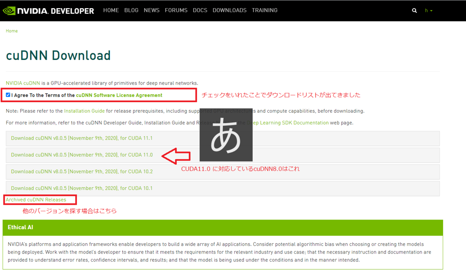Open the user account dropdown 'h'
The width and height of the screenshot is (466, 277).
tap(429, 10)
